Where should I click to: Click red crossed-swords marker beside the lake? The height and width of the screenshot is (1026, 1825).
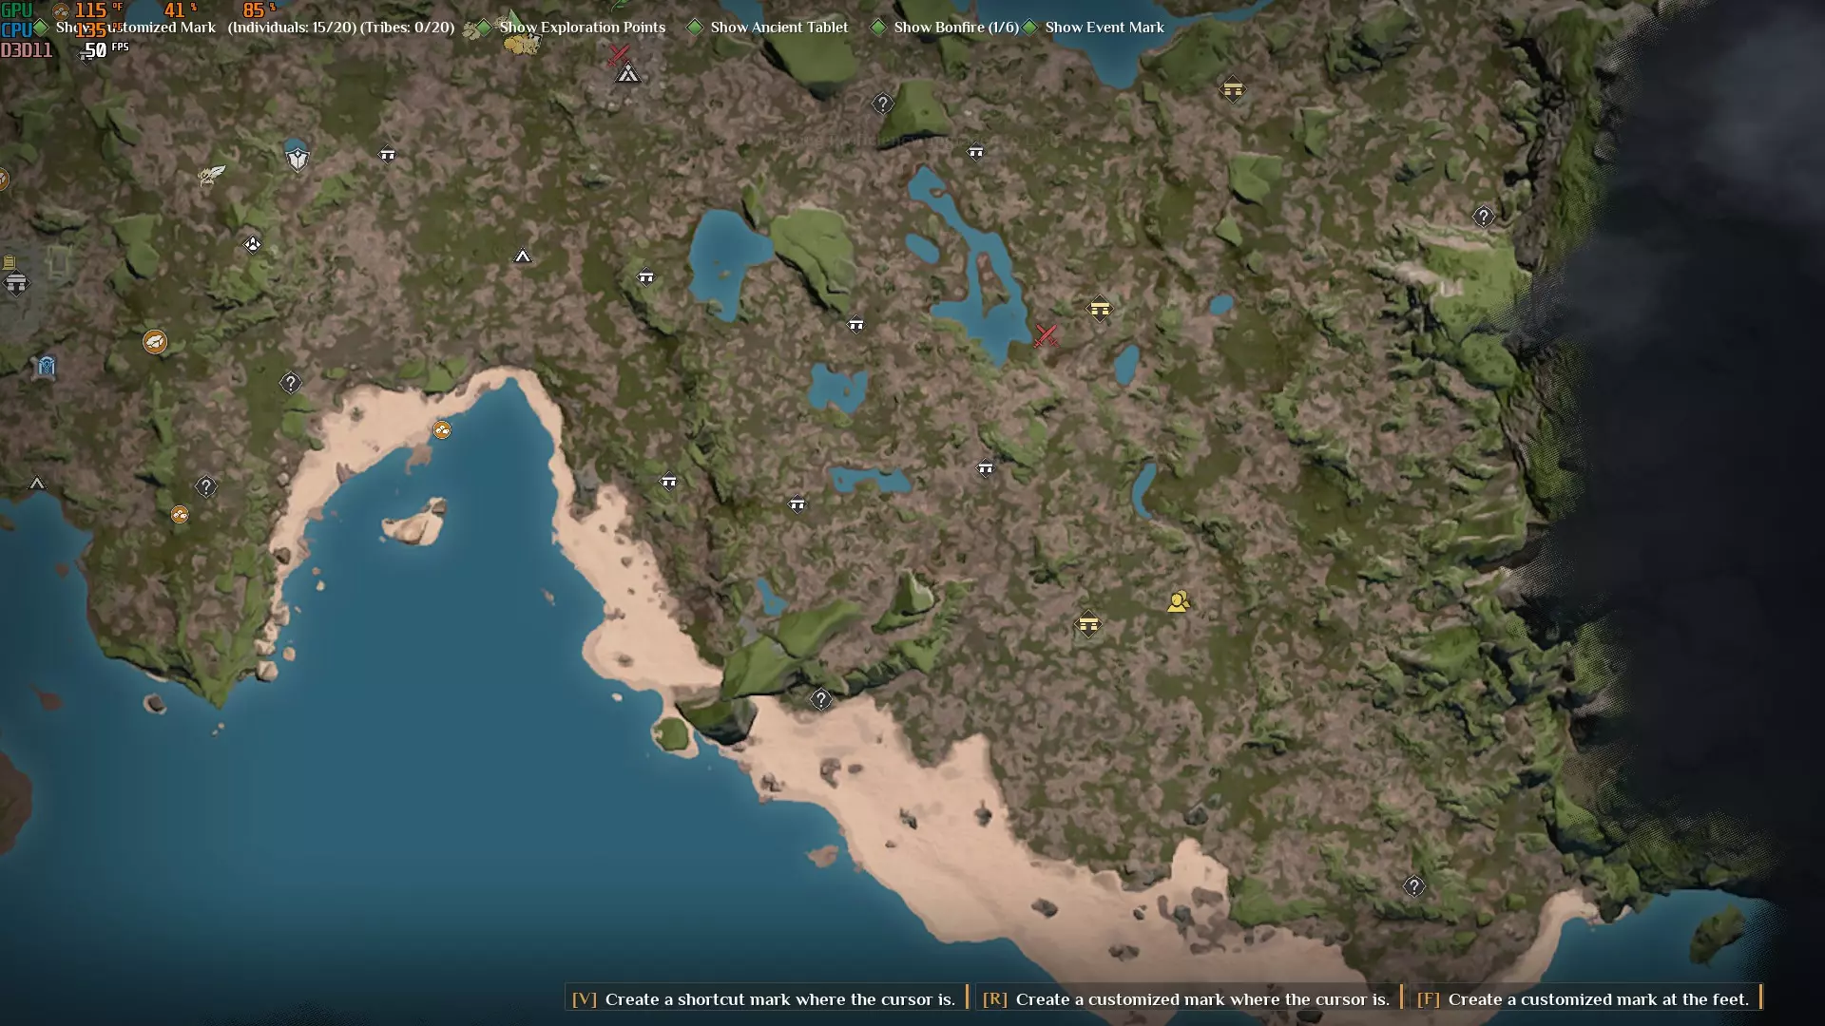(1046, 335)
